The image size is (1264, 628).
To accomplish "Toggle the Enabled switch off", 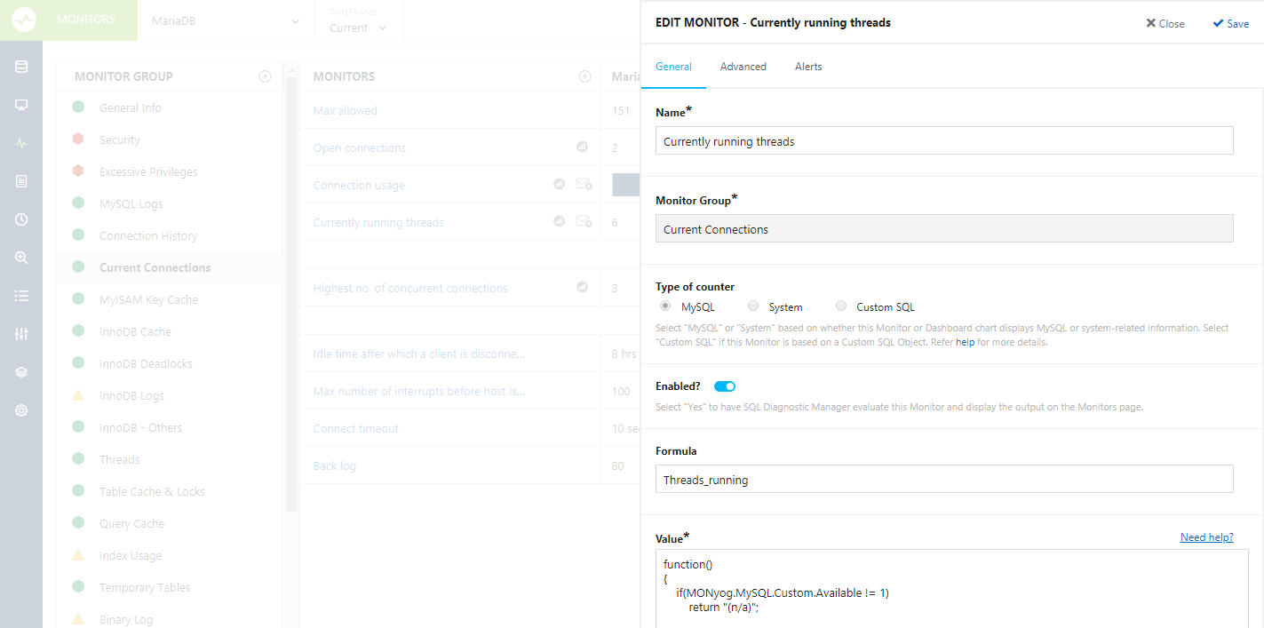I will tap(725, 386).
